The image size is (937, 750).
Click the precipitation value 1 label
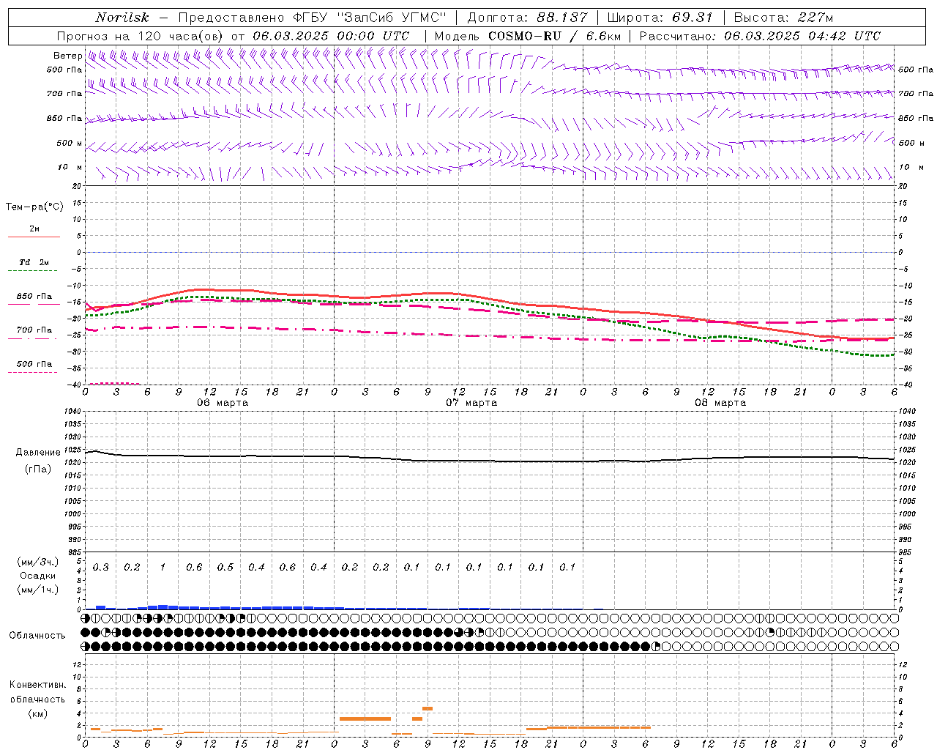pyautogui.click(x=163, y=567)
